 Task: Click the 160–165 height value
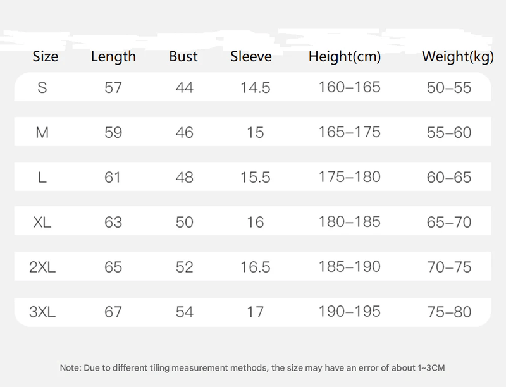pos(350,87)
